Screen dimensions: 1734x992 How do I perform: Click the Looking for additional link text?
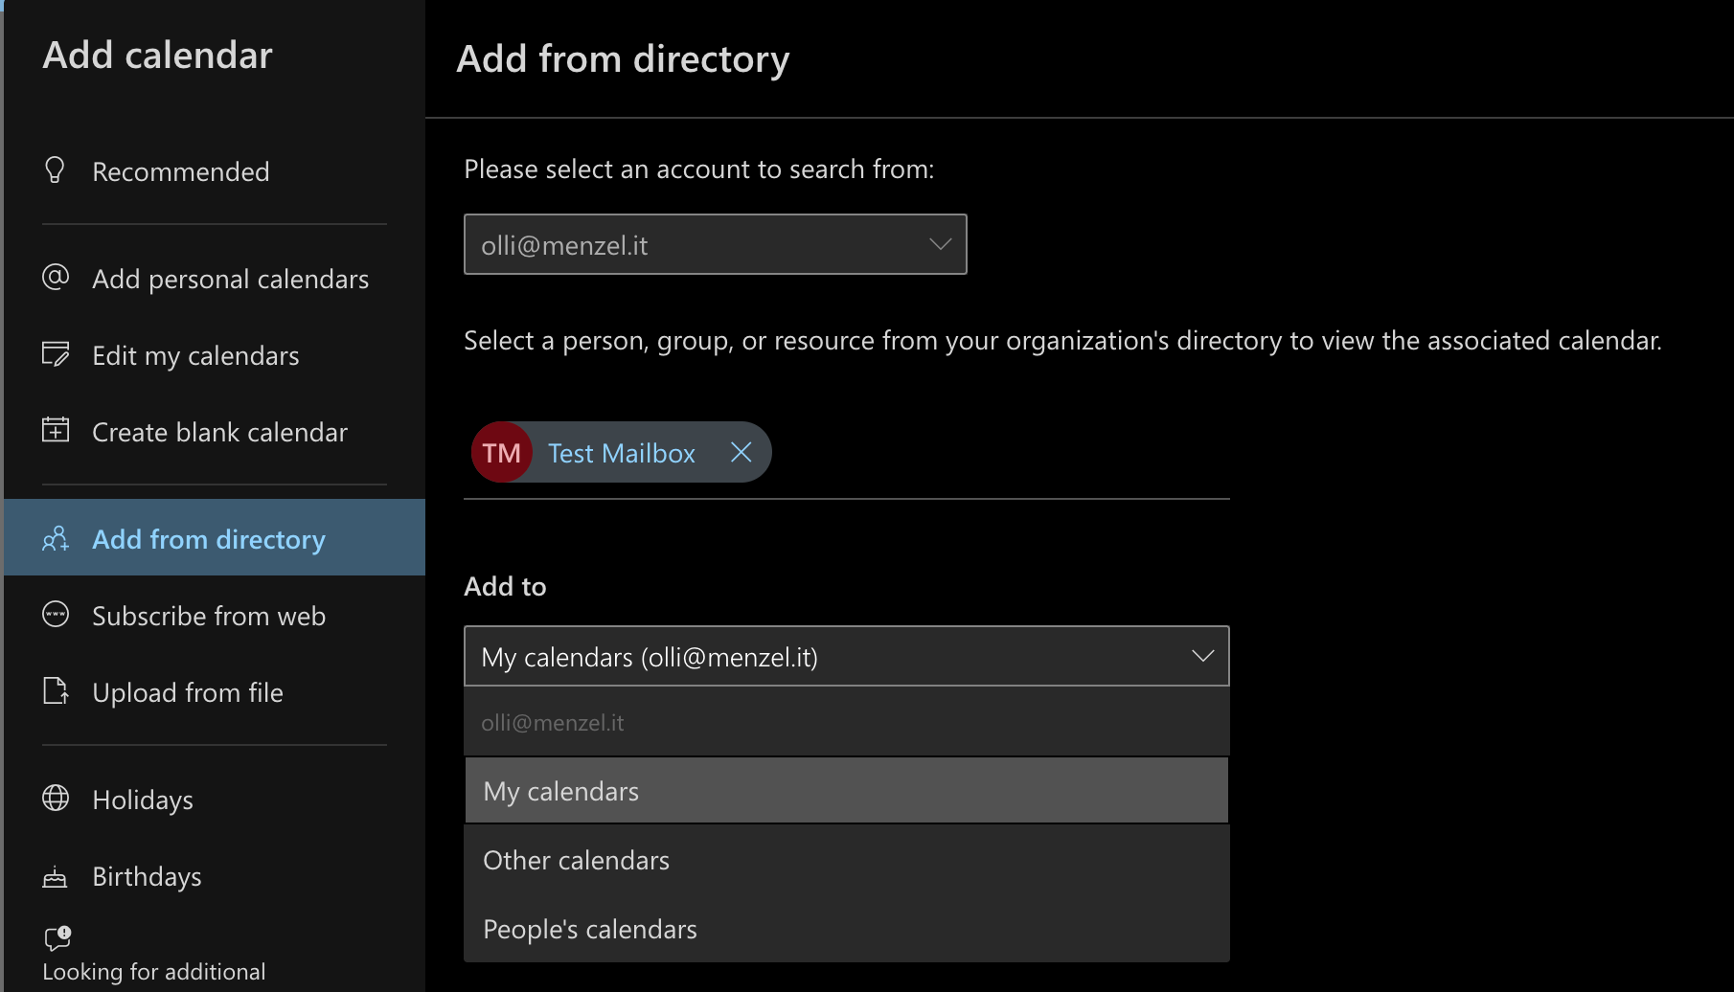[154, 972]
